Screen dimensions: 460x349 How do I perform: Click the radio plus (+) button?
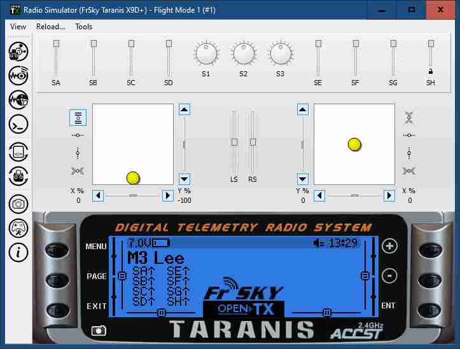point(389,246)
